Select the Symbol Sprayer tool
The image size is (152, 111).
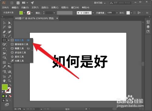click(4, 71)
